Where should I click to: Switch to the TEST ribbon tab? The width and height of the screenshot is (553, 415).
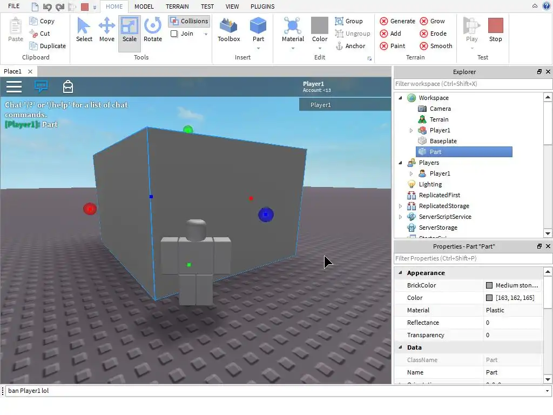click(207, 6)
